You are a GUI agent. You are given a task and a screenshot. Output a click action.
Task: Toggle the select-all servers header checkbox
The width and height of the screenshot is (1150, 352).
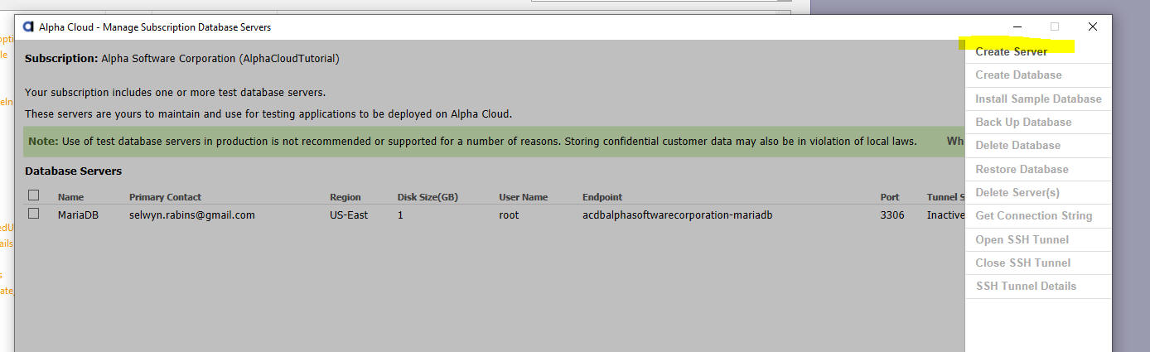coord(34,195)
